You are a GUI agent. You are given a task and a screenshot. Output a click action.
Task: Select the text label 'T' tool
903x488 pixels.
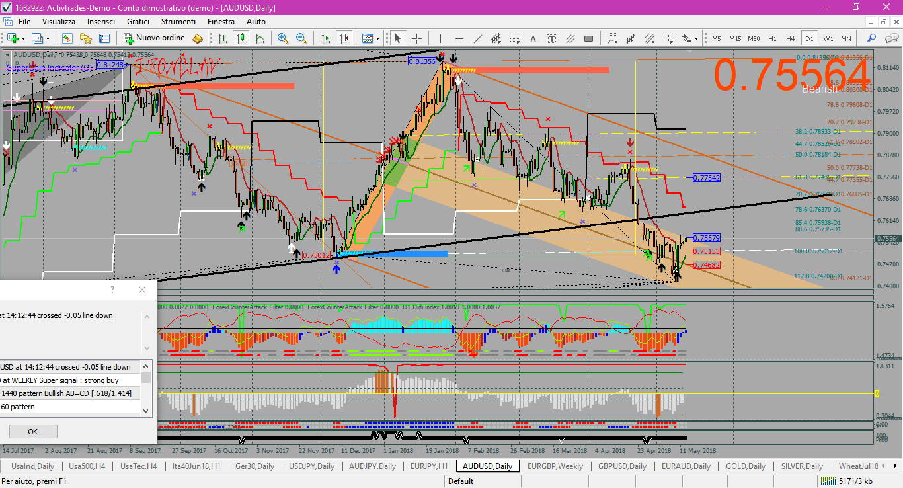551,38
